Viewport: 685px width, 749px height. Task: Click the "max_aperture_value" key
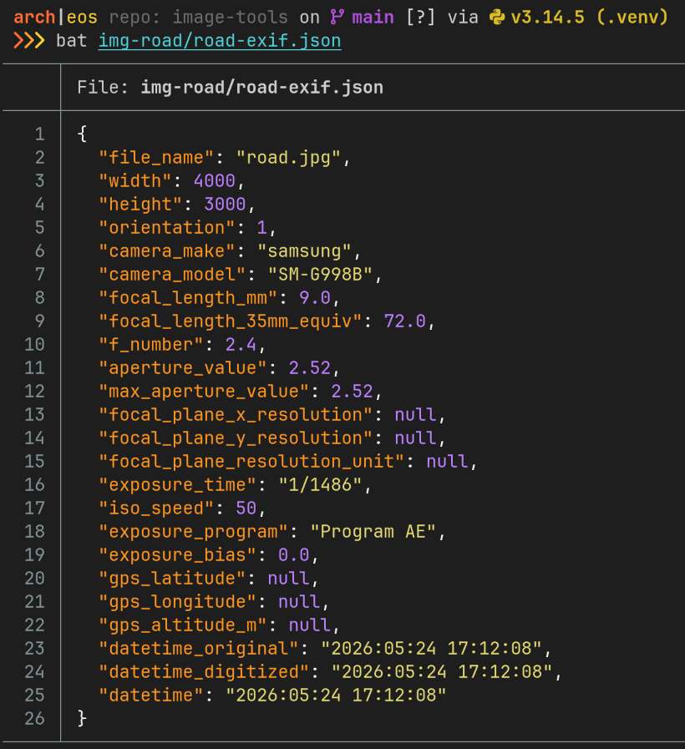204,392
